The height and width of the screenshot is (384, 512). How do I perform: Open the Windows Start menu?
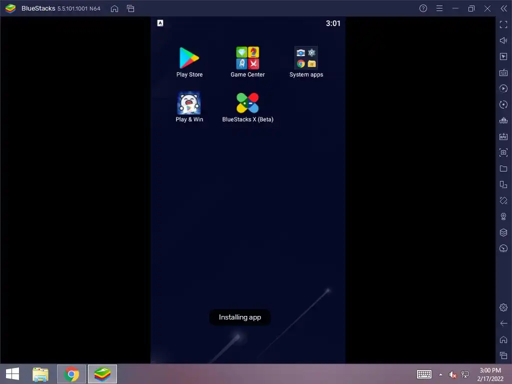pyautogui.click(x=12, y=374)
